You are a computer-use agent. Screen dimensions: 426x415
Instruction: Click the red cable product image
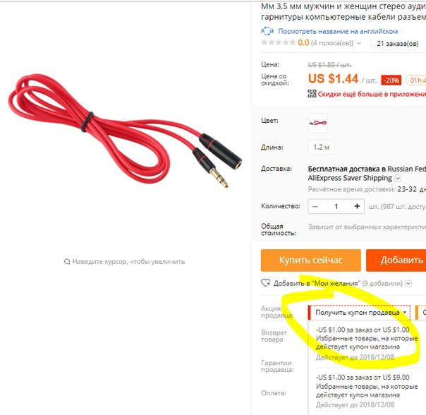[x=126, y=131]
